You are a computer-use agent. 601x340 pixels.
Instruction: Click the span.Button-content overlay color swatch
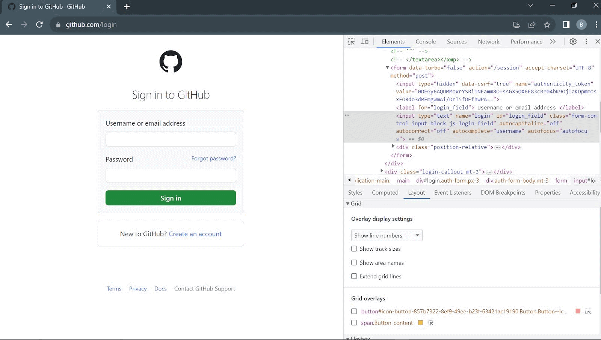(420, 323)
